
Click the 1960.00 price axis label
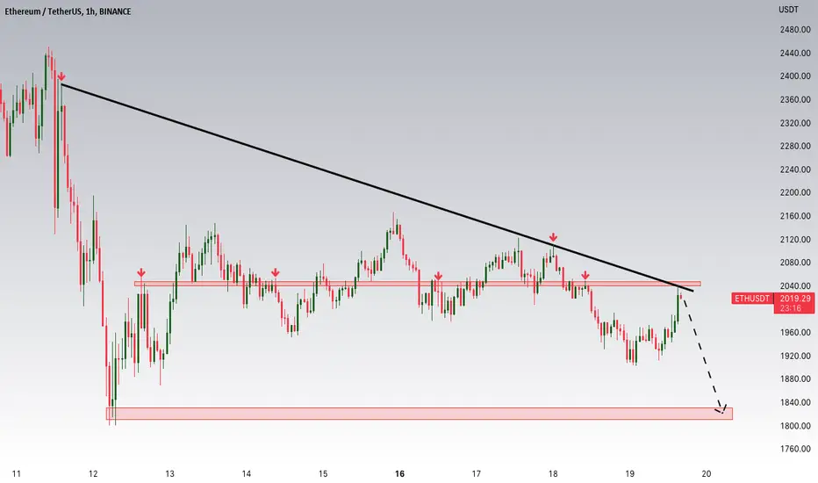coord(795,332)
